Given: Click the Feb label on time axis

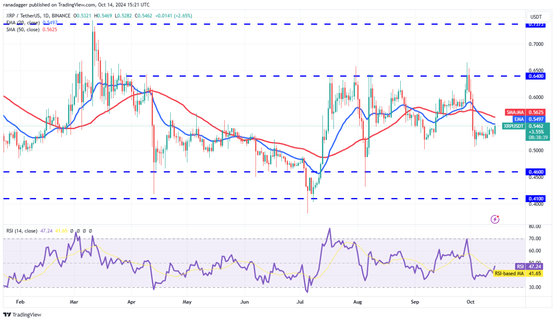Looking at the screenshot, I should point(20,302).
